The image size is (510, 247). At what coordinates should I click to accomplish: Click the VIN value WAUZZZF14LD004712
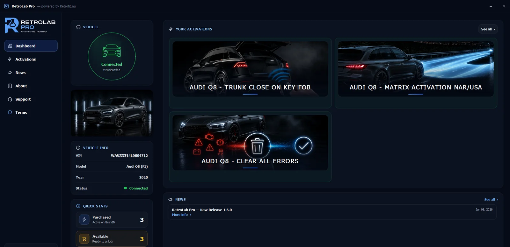click(x=129, y=156)
